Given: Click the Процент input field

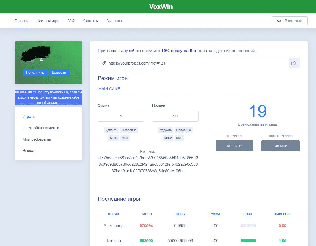Looking at the screenshot, I should coord(175,116).
